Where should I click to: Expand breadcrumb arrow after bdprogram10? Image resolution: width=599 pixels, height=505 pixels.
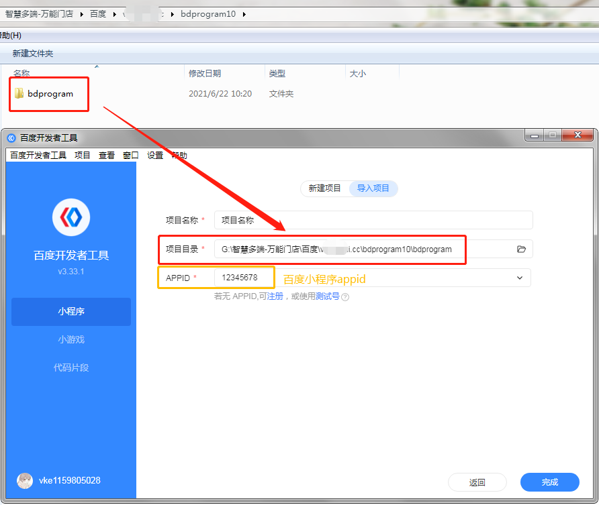point(244,14)
